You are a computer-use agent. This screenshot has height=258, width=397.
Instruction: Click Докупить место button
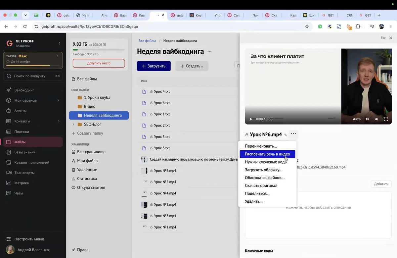click(99, 63)
